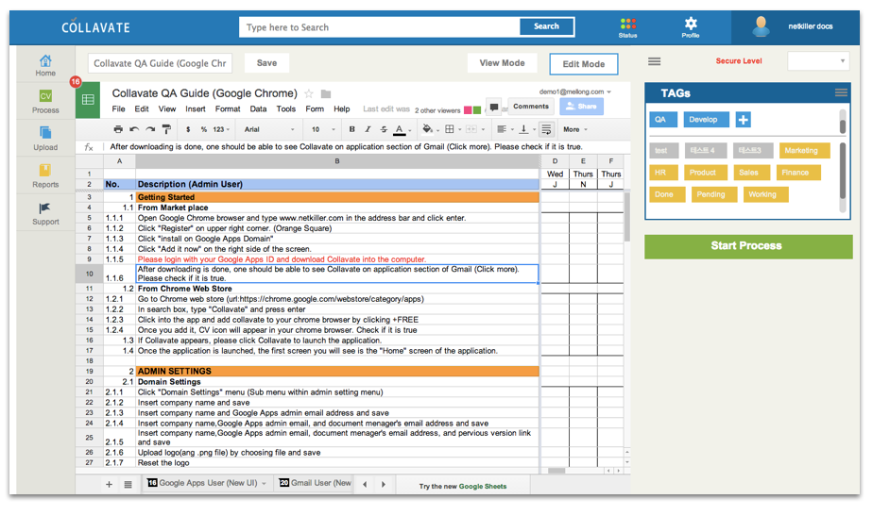Format as currency with the dollar icon
The image size is (873, 516).
[x=188, y=129]
